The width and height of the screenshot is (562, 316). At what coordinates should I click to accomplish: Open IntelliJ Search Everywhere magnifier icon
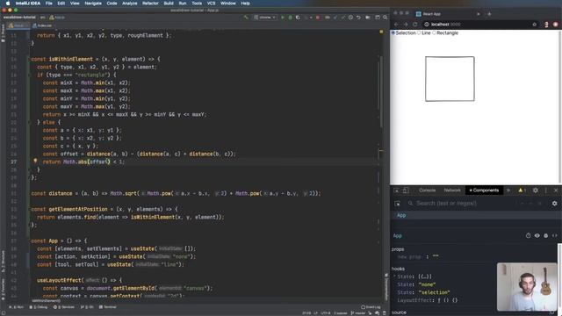pyautogui.click(x=385, y=18)
